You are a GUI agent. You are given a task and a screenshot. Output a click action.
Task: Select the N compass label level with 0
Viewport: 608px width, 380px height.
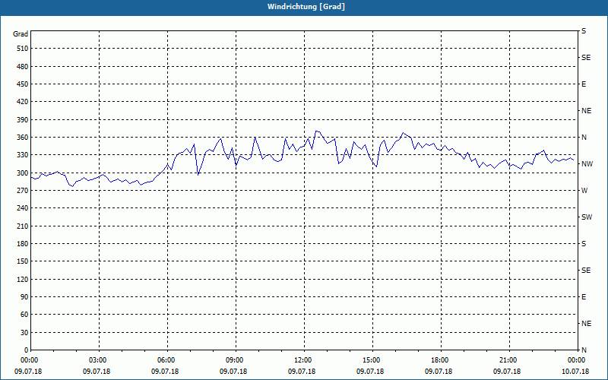point(584,350)
